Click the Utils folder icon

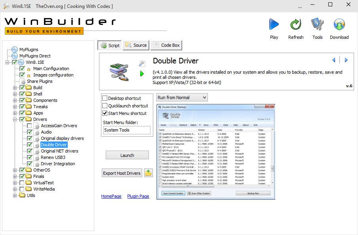[22, 195]
